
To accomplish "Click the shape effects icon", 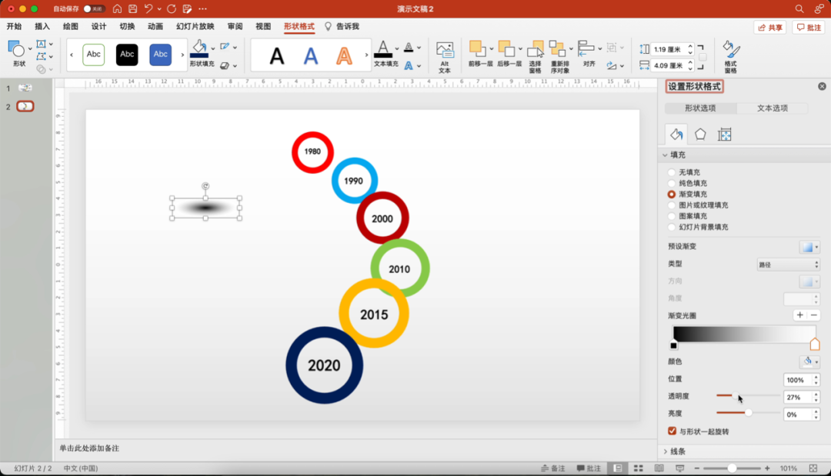I will 225,65.
